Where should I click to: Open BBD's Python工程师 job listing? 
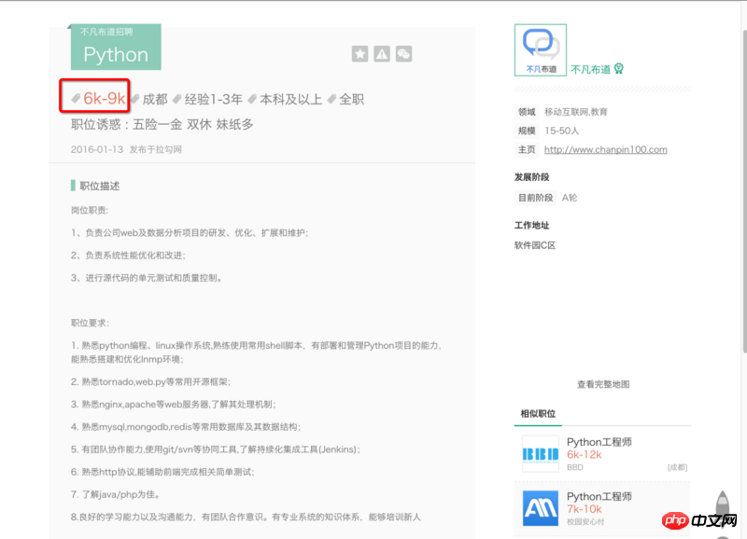[x=599, y=442]
